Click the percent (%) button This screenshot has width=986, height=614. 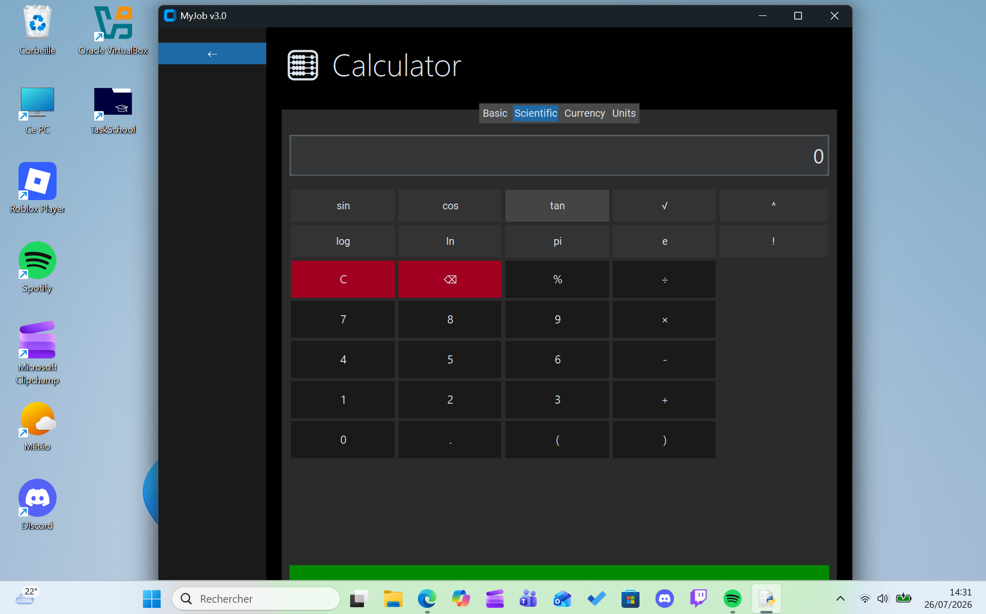(x=557, y=279)
